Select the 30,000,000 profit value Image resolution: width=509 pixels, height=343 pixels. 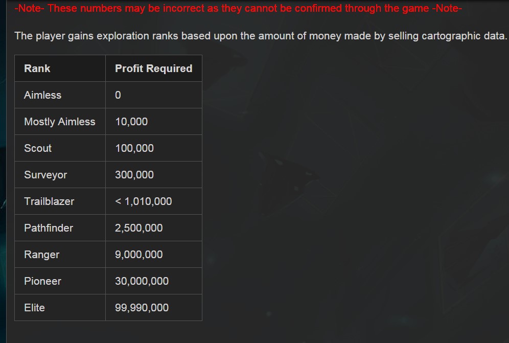142,281
